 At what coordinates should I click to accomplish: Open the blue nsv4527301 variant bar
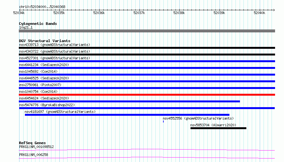click(x=147, y=61)
